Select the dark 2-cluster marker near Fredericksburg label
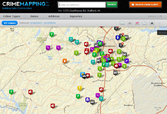 click(121, 45)
